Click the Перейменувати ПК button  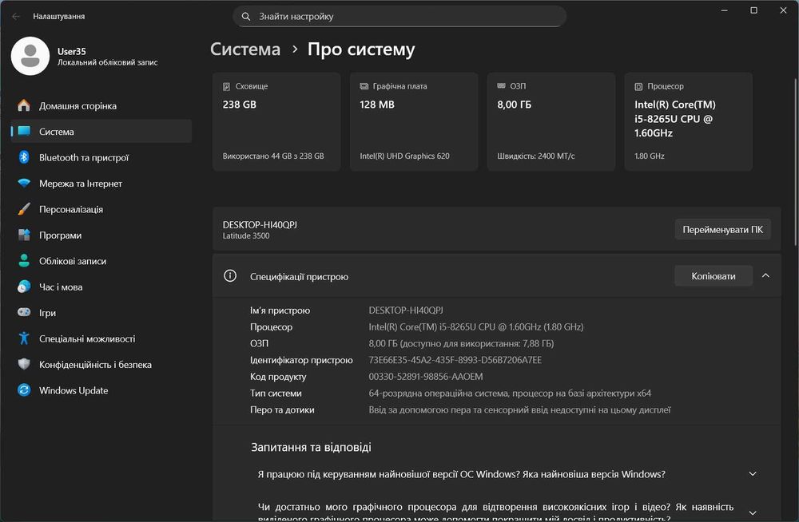(722, 230)
